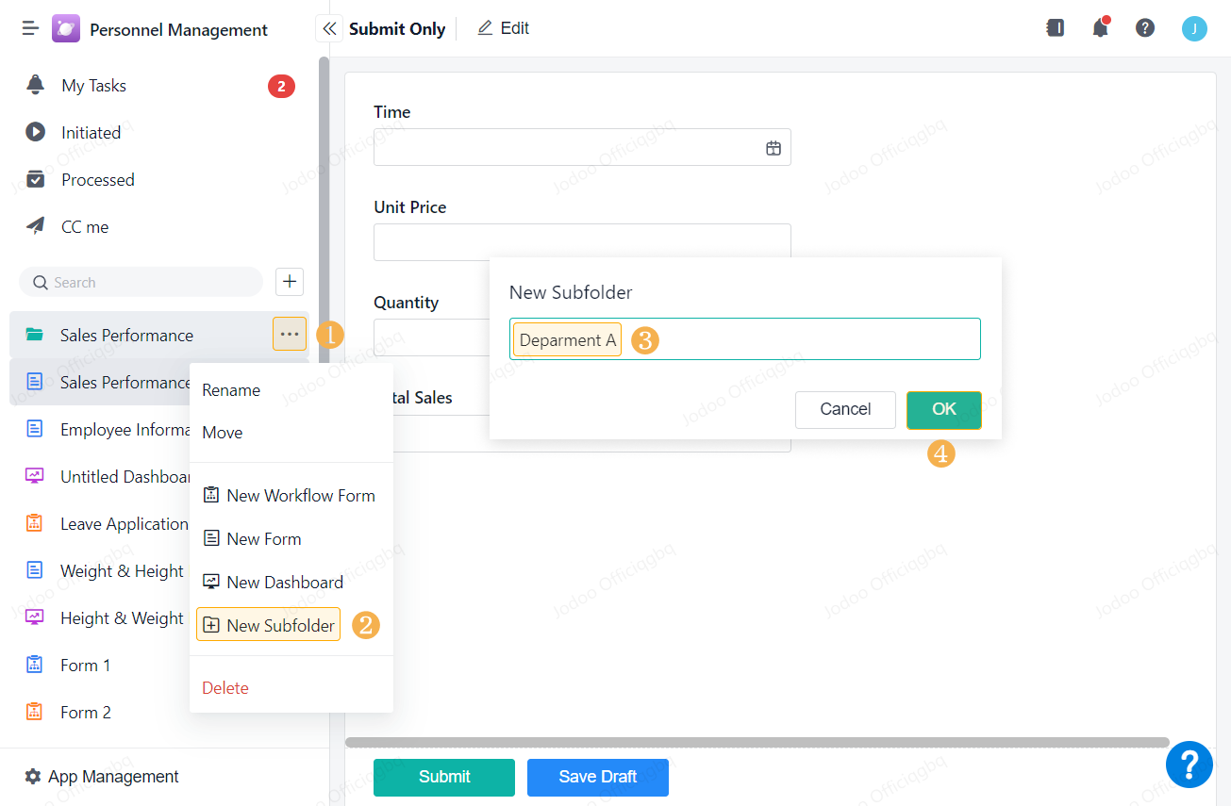Select the Initiated section
This screenshot has width=1231, height=806.
click(x=91, y=132)
